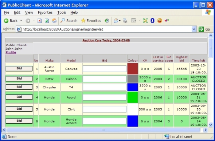Click the Model cell Civic
This screenshot has height=141, width=215.
71,109
